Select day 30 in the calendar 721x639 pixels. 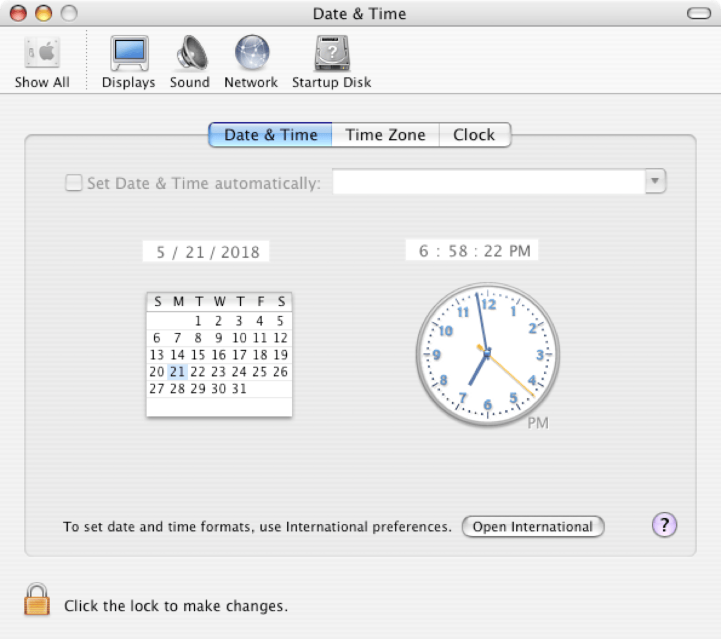point(219,389)
